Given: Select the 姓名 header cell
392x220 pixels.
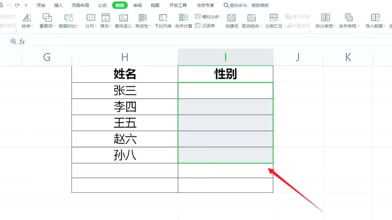Looking at the screenshot, I should tap(125, 74).
